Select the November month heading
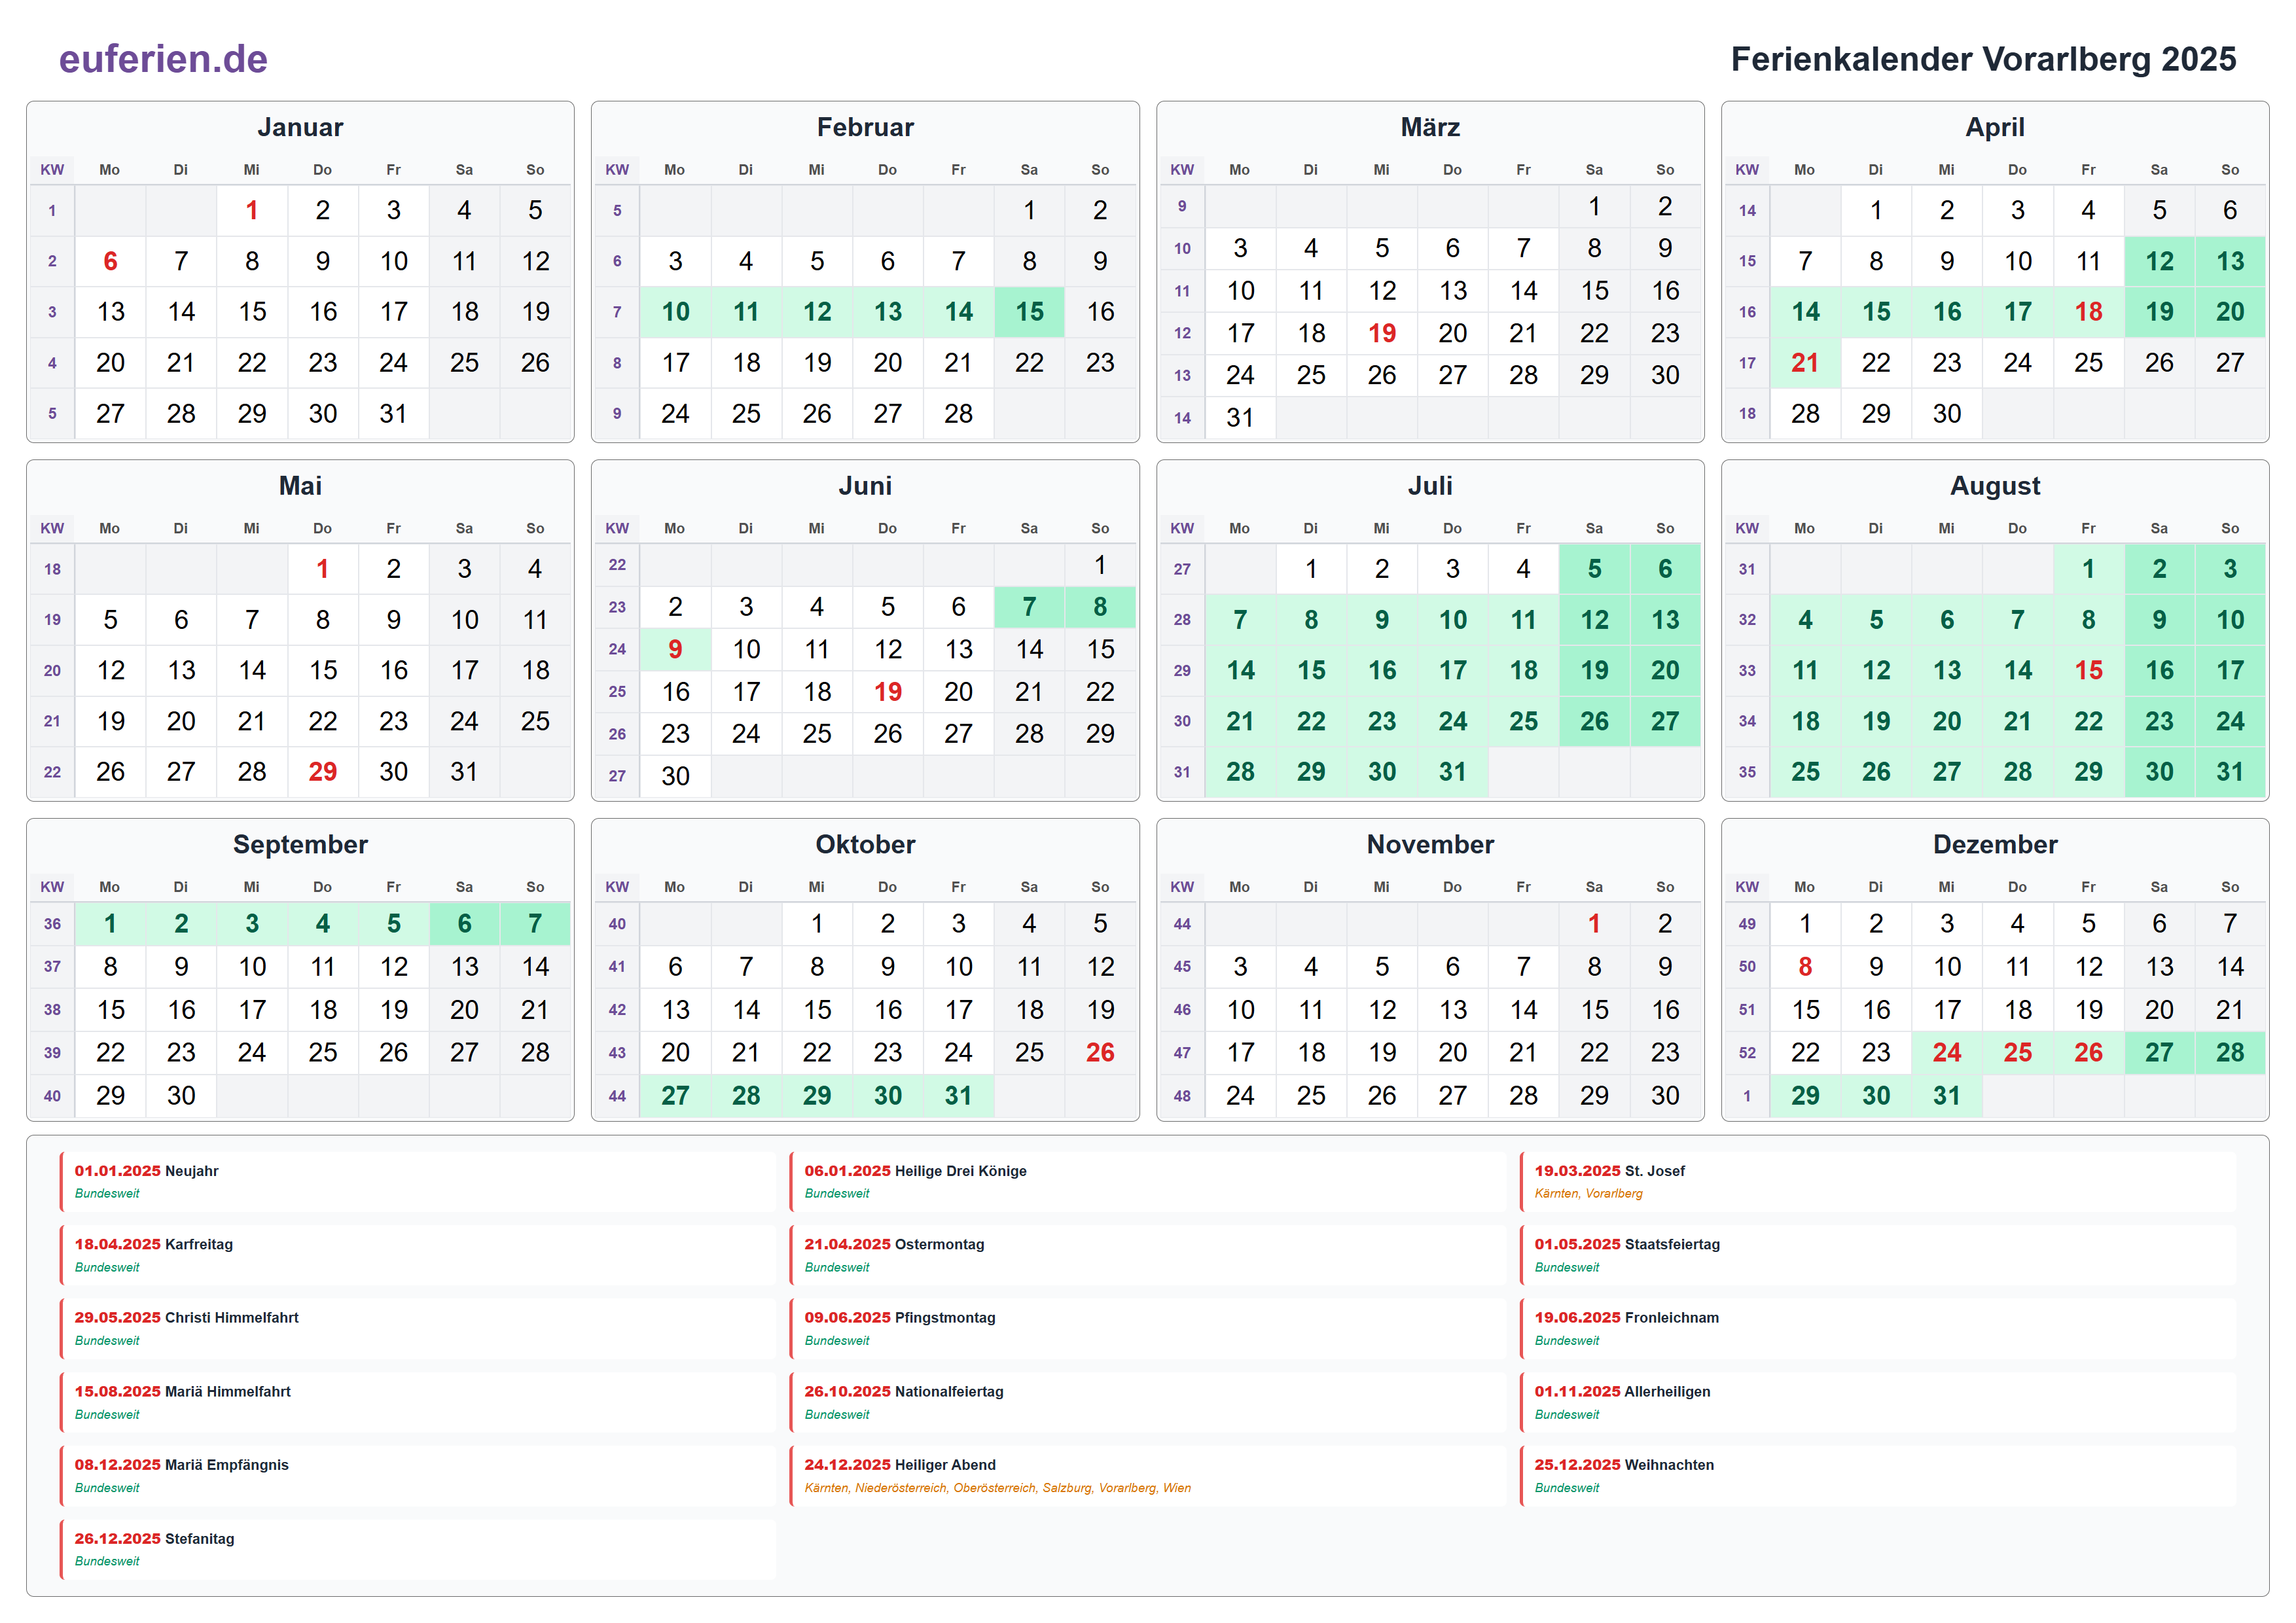2296x1623 pixels. click(x=1430, y=844)
